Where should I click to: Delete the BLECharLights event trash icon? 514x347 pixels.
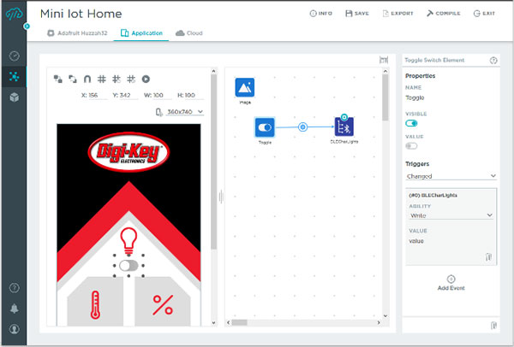488,257
